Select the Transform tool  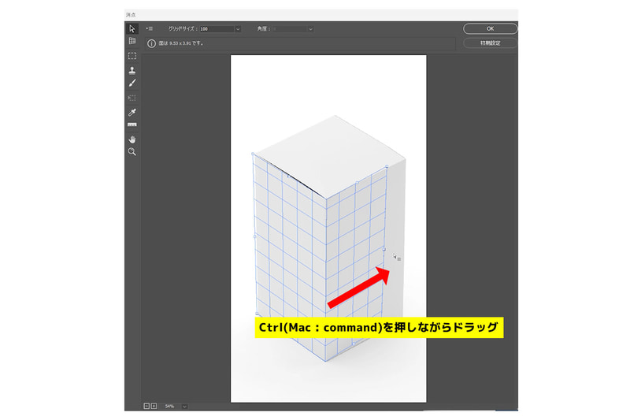[x=132, y=98]
